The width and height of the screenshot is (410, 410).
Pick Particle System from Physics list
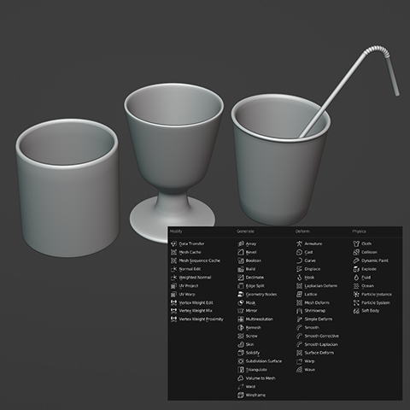click(x=372, y=302)
